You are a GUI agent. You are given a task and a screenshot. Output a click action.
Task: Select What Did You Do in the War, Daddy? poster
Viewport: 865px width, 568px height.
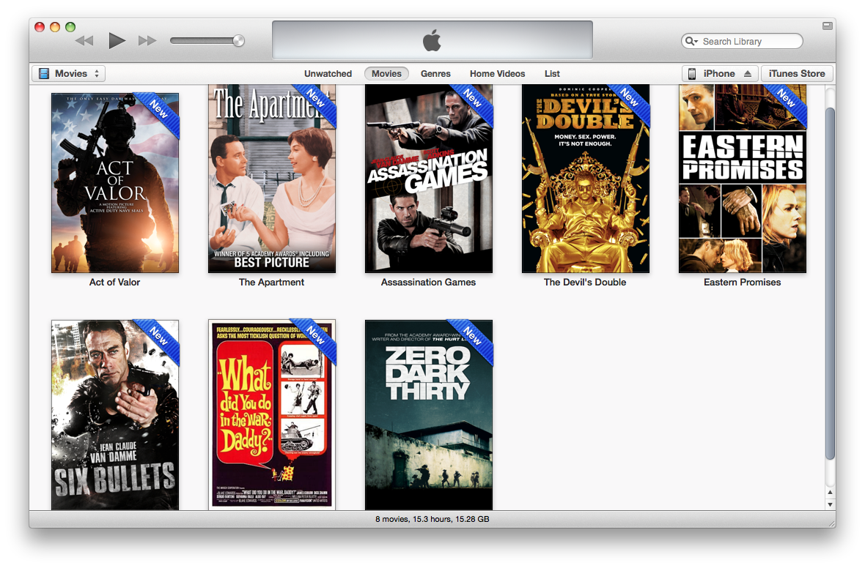(271, 415)
